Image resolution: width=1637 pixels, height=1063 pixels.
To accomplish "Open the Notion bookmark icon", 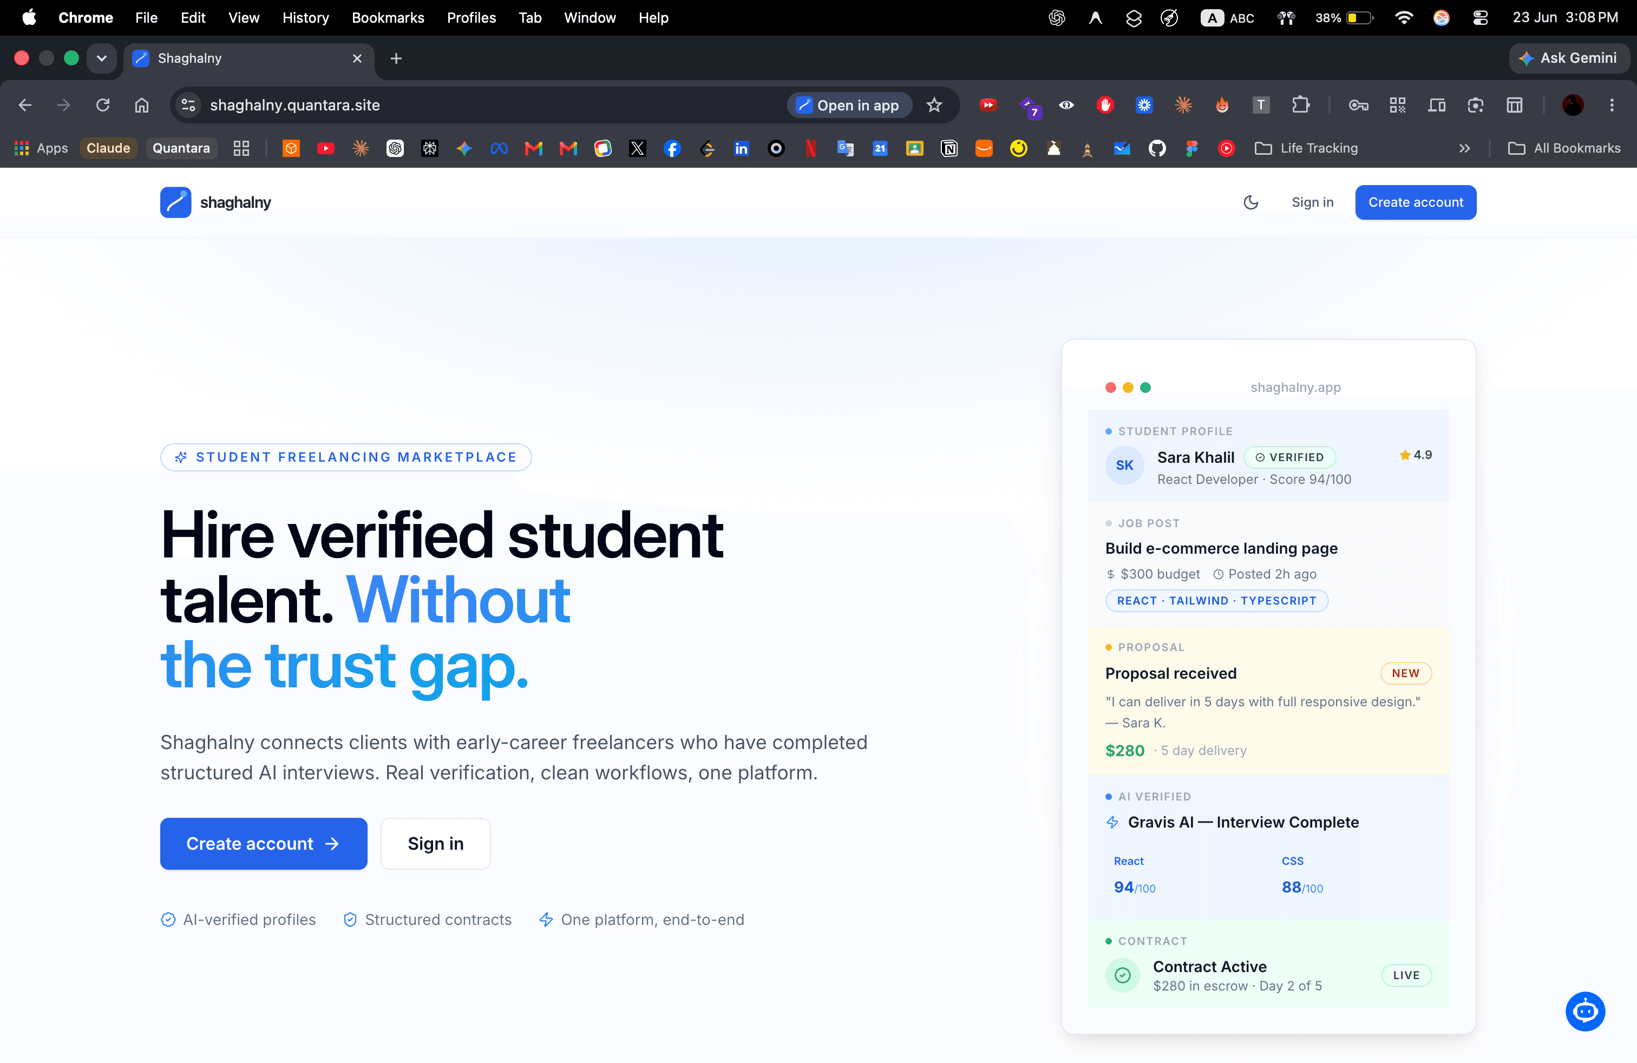I will click(x=948, y=148).
